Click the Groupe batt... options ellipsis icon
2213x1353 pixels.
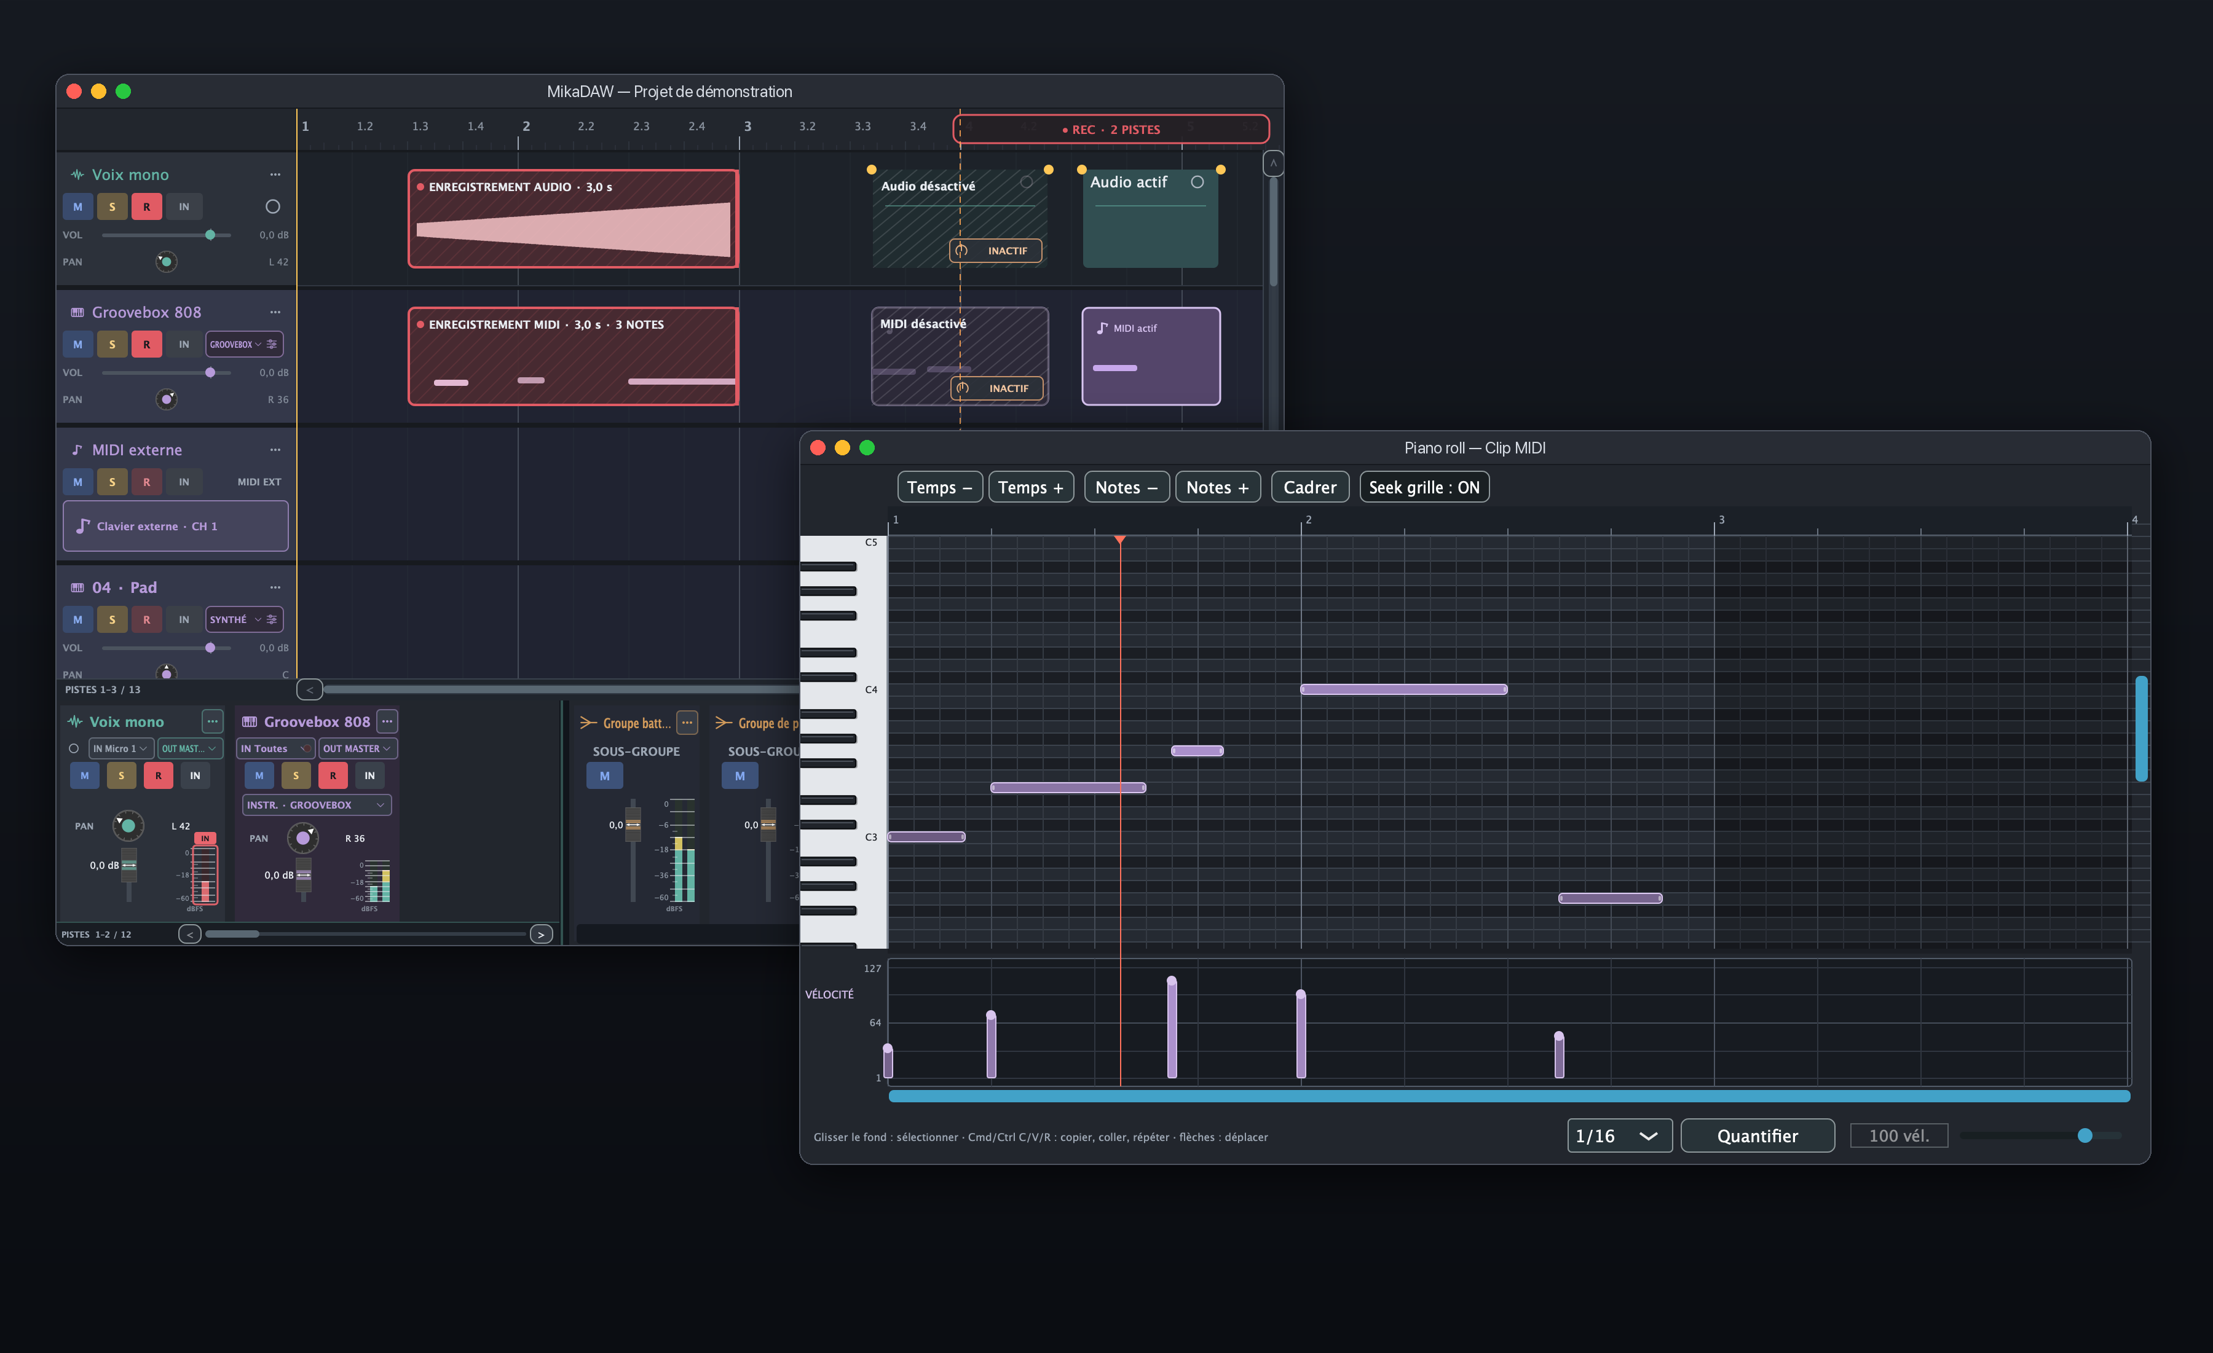point(687,722)
